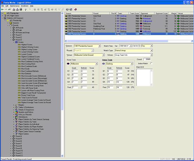Collapse the Round 3 tree node
The height and width of the screenshot is (161, 194).
(x=11, y=40)
